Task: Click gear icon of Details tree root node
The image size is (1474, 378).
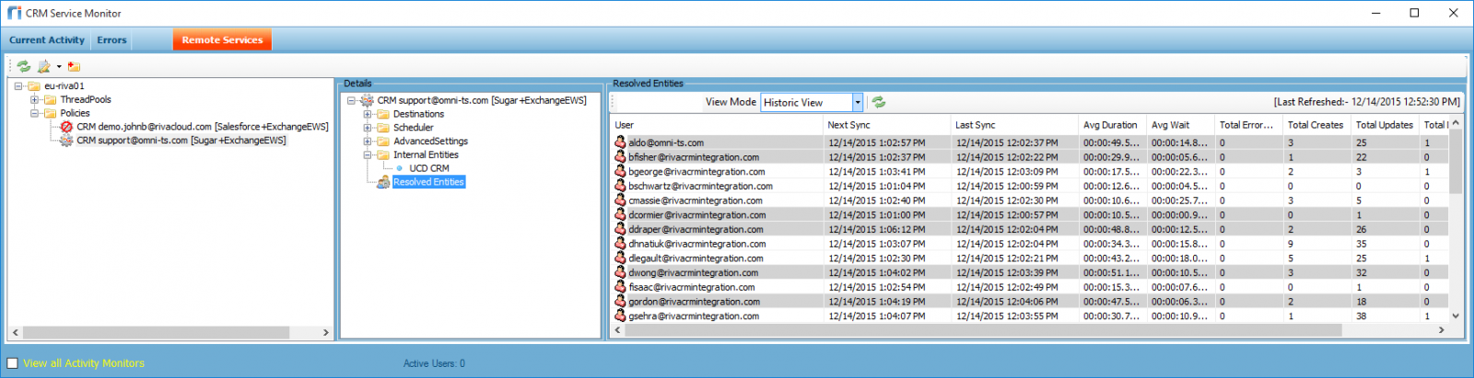Action: click(367, 100)
